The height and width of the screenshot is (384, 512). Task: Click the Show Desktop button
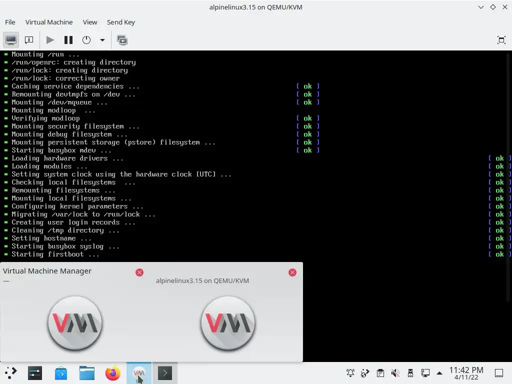pos(499,373)
